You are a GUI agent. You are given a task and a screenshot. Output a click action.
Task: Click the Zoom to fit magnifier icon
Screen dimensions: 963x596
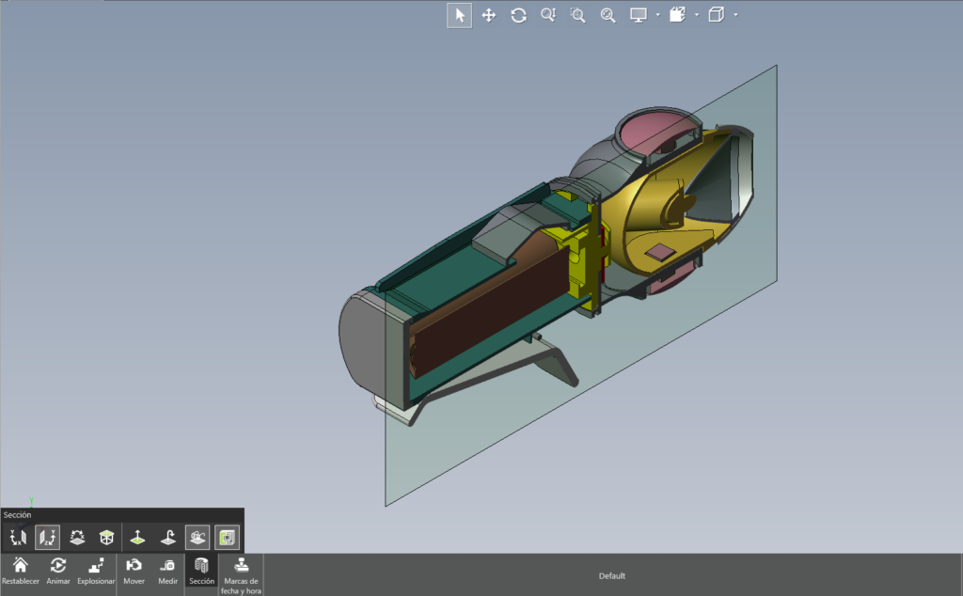click(x=608, y=15)
